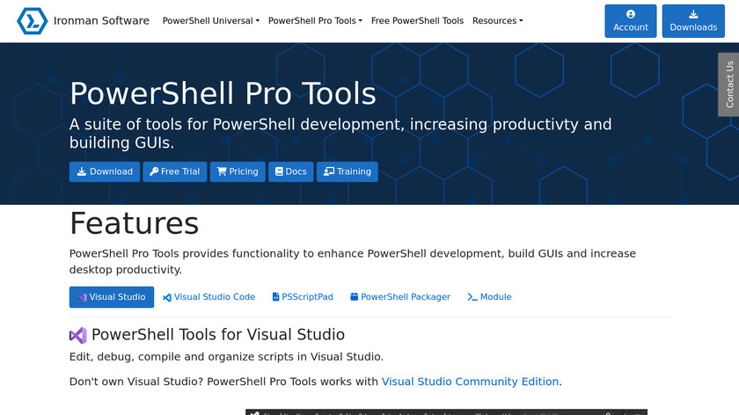The height and width of the screenshot is (415, 739).
Task: Click the Docs book icon
Action: [279, 171]
